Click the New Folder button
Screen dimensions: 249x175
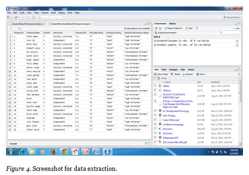(161, 74)
